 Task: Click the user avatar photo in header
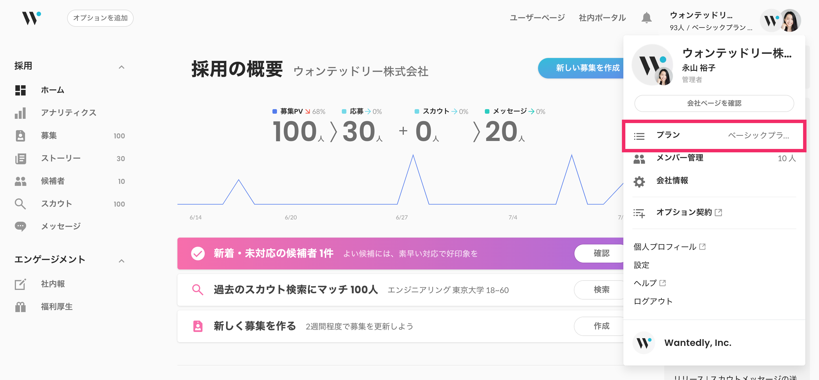tap(790, 20)
